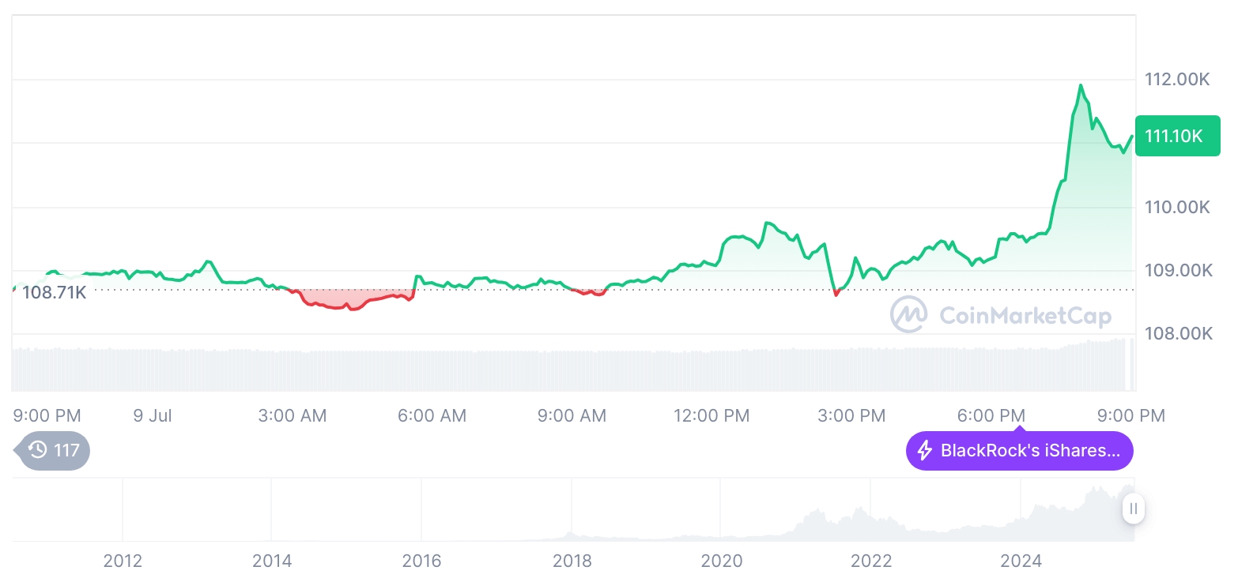Click the 108.71K opening price label

coord(54,293)
